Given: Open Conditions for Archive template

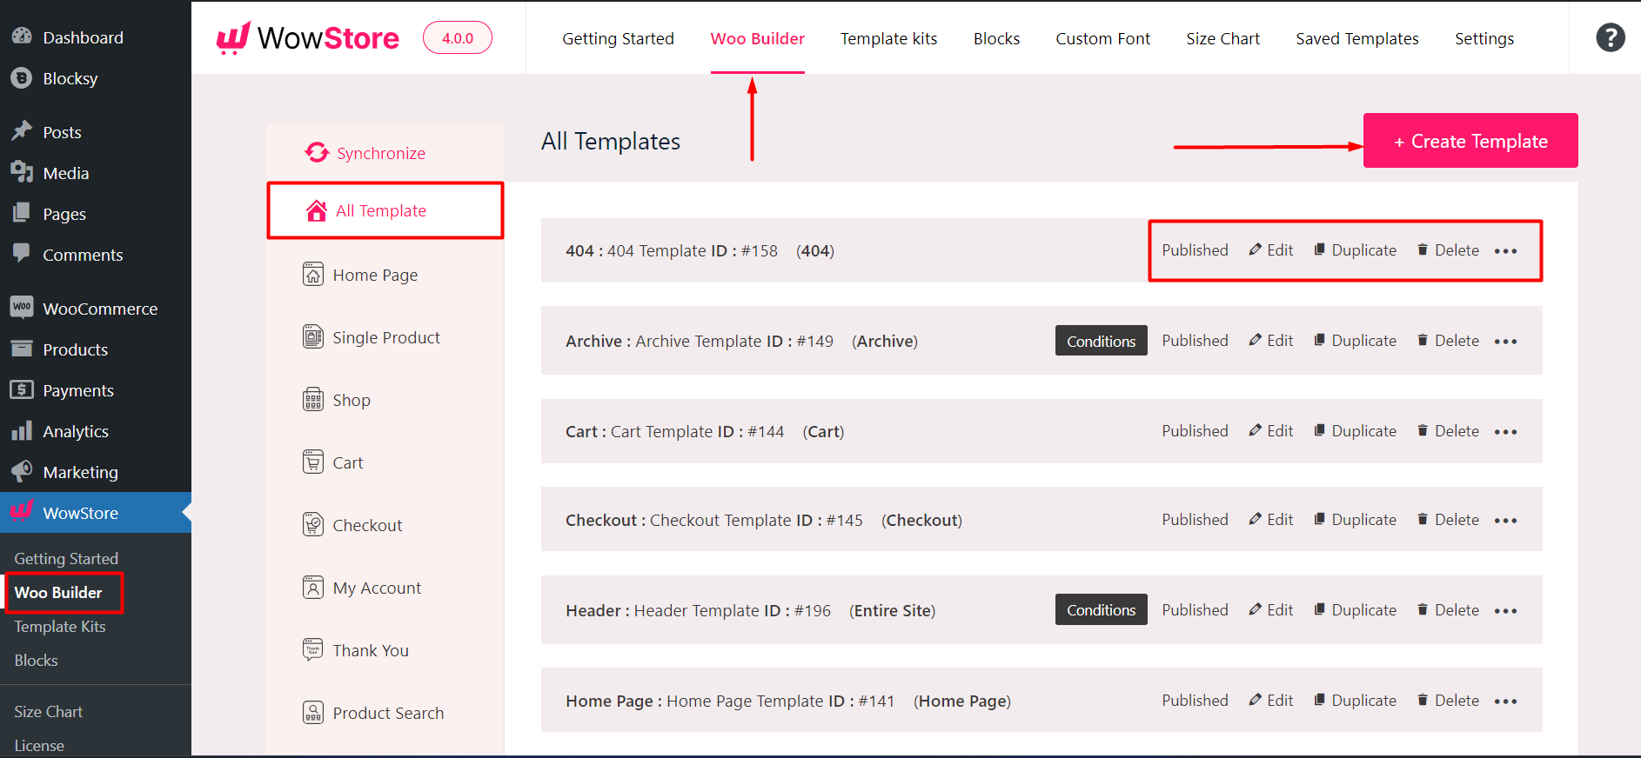Looking at the screenshot, I should tap(1101, 341).
